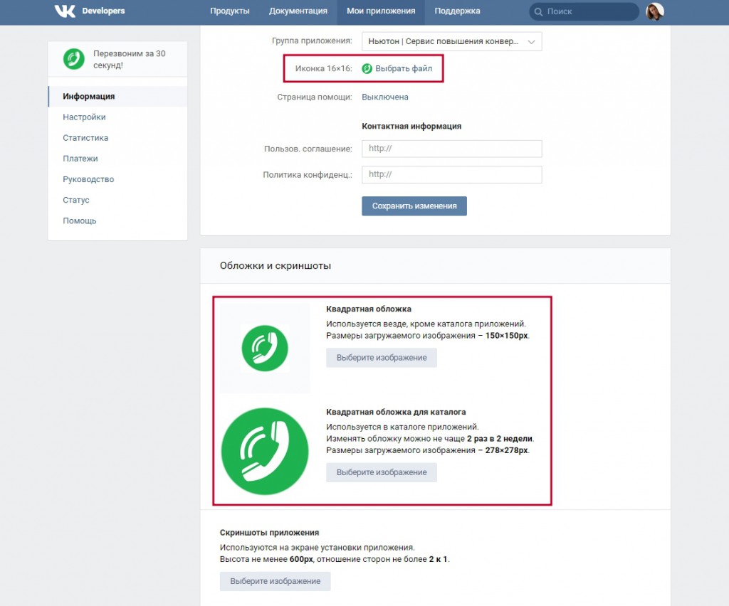Screen dimensions: 729x606
Task: Choose image for Скриншоты приложения
Action: (x=276, y=581)
